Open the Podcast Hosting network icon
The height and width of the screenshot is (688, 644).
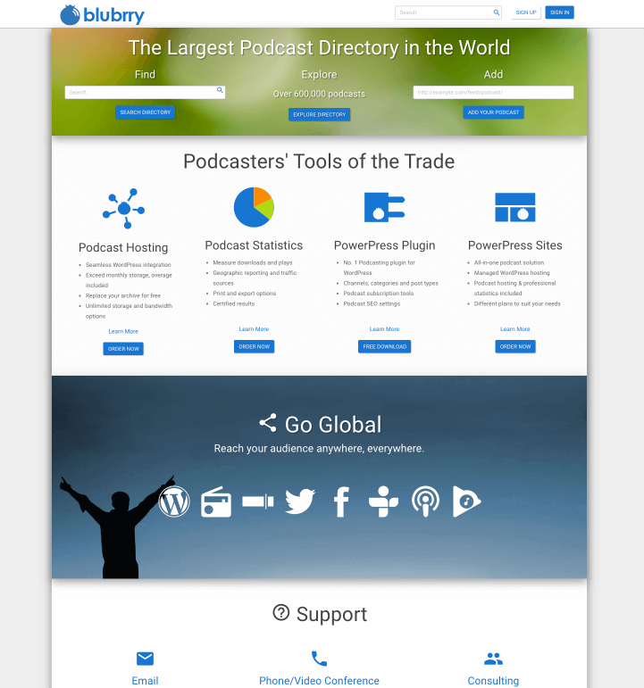tap(123, 209)
